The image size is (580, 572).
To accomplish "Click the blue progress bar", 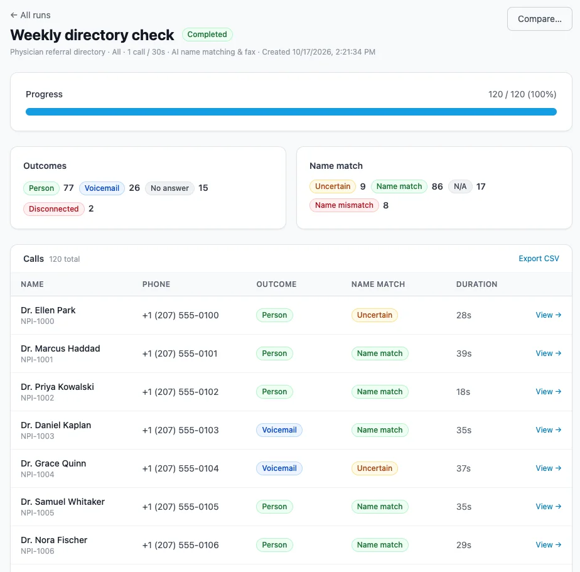I will click(x=291, y=112).
